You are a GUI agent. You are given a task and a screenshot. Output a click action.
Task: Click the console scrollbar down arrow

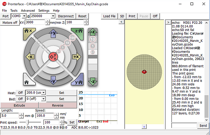click(x=206, y=120)
